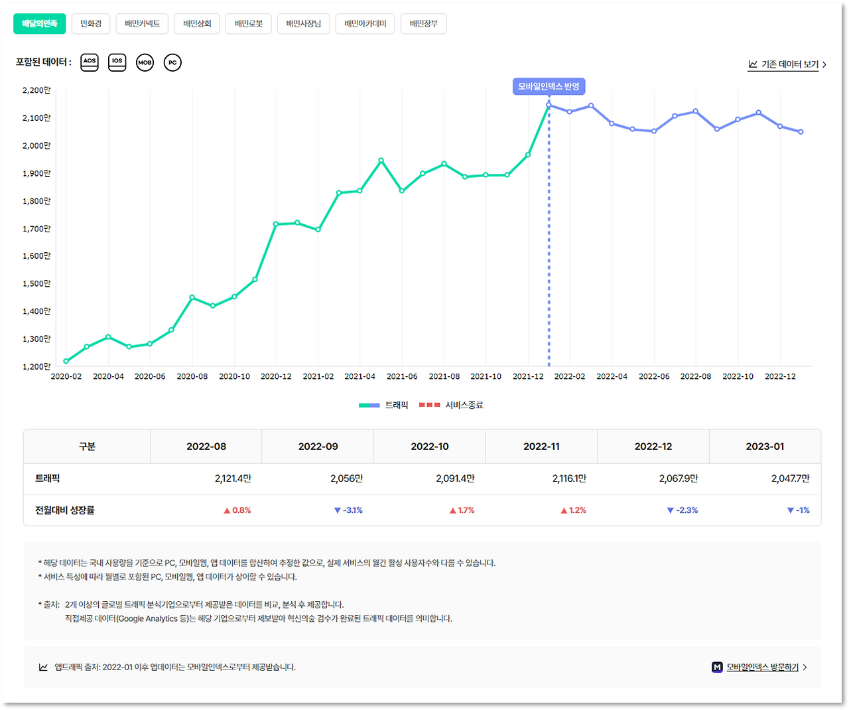Viewport: 849px width, 710px height.
Task: Click the chart data point above 2021-04
Action: [360, 190]
